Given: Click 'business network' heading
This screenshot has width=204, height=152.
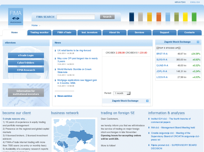Looking at the screenshot, I should [x=65, y=113].
